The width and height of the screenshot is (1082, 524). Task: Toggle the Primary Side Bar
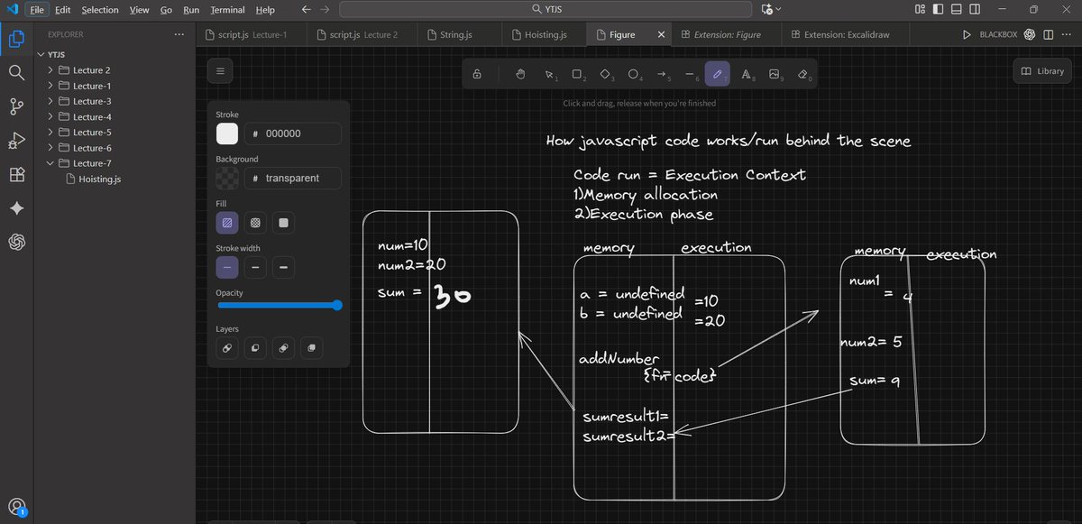(x=939, y=9)
